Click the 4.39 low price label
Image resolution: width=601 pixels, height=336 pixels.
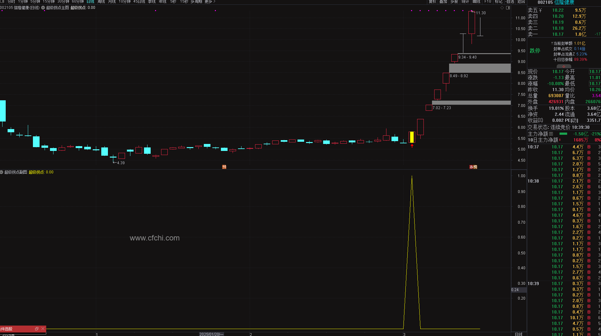(x=121, y=163)
